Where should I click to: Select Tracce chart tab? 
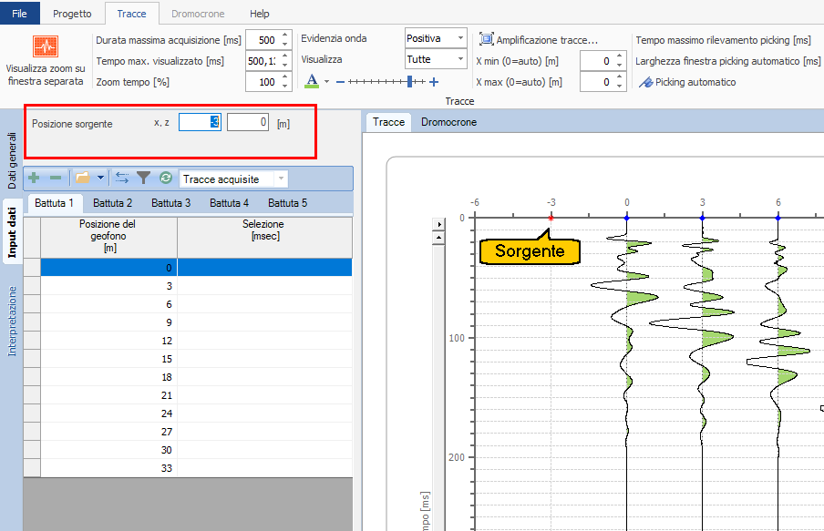[x=388, y=122]
